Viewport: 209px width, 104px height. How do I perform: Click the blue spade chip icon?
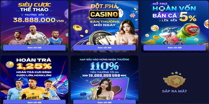tap(83, 94)
